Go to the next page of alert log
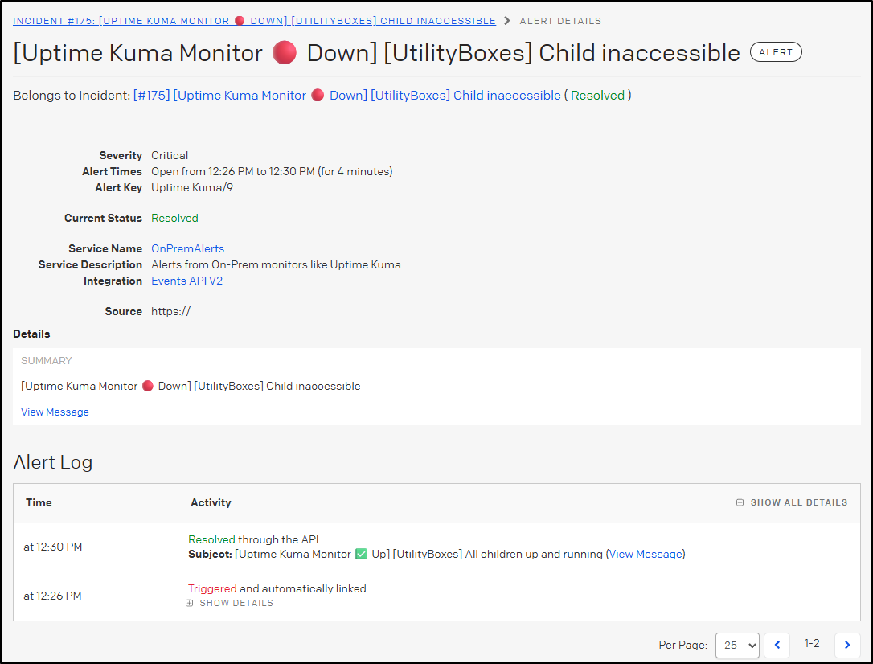 pos(847,645)
